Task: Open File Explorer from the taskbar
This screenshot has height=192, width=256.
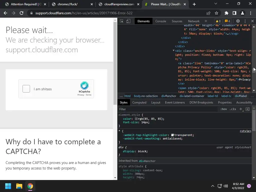Action: click(19, 186)
